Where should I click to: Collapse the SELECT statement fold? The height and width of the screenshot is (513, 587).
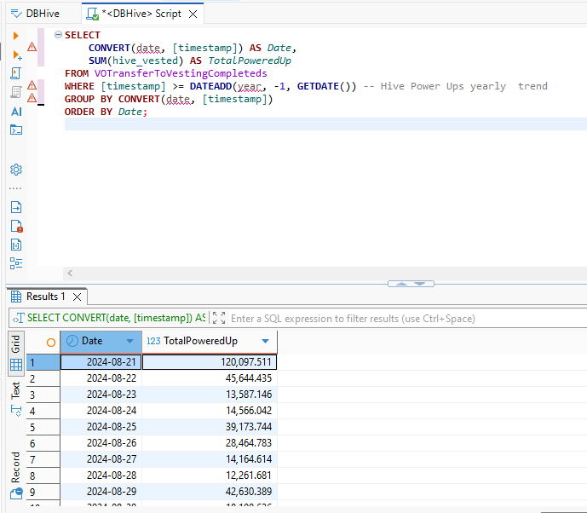(58, 34)
